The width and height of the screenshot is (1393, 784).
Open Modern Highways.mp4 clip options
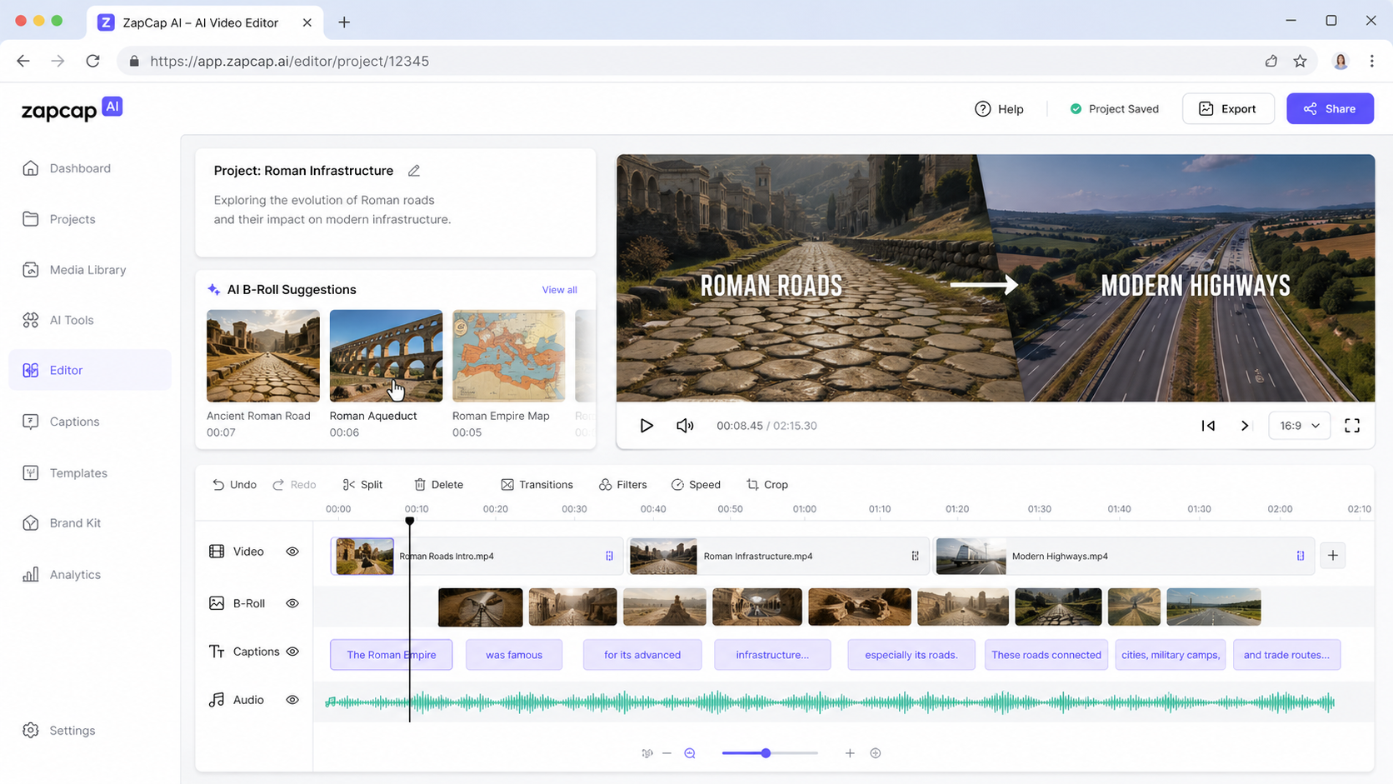[x=1301, y=556]
